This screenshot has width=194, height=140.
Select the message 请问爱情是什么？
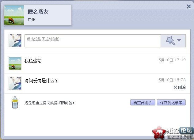41,81
